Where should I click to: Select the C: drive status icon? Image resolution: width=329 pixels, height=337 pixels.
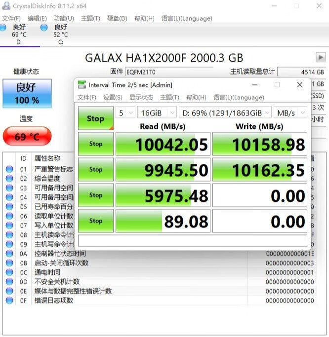click(x=44, y=27)
